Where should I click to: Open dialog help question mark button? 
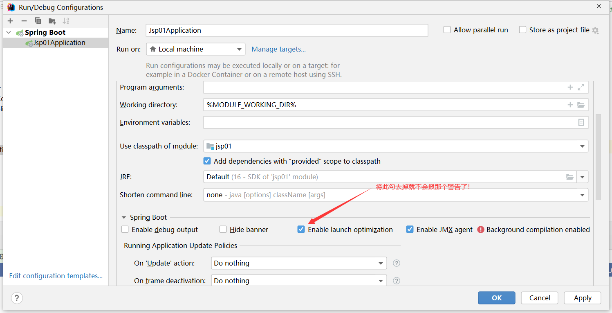coord(17,298)
